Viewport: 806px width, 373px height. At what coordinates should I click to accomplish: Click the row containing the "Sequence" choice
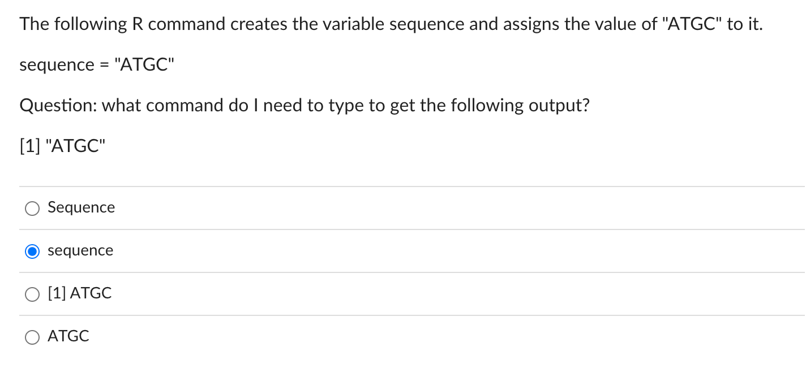coord(396,208)
